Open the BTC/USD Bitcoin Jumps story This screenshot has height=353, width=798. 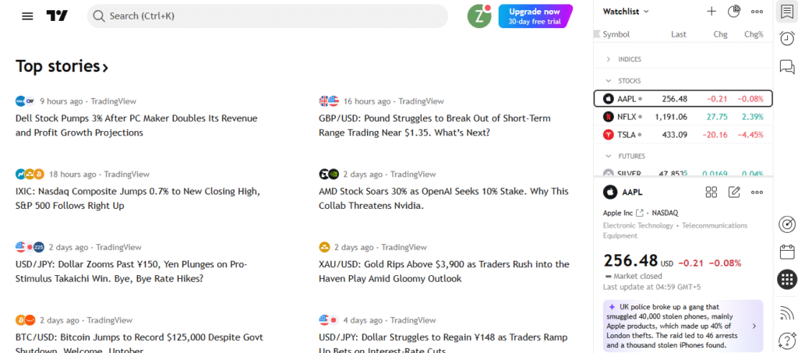(x=139, y=344)
